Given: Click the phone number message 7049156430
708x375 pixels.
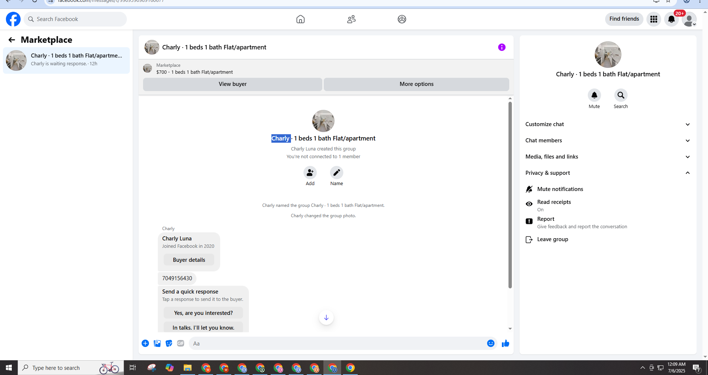Looking at the screenshot, I should point(177,278).
